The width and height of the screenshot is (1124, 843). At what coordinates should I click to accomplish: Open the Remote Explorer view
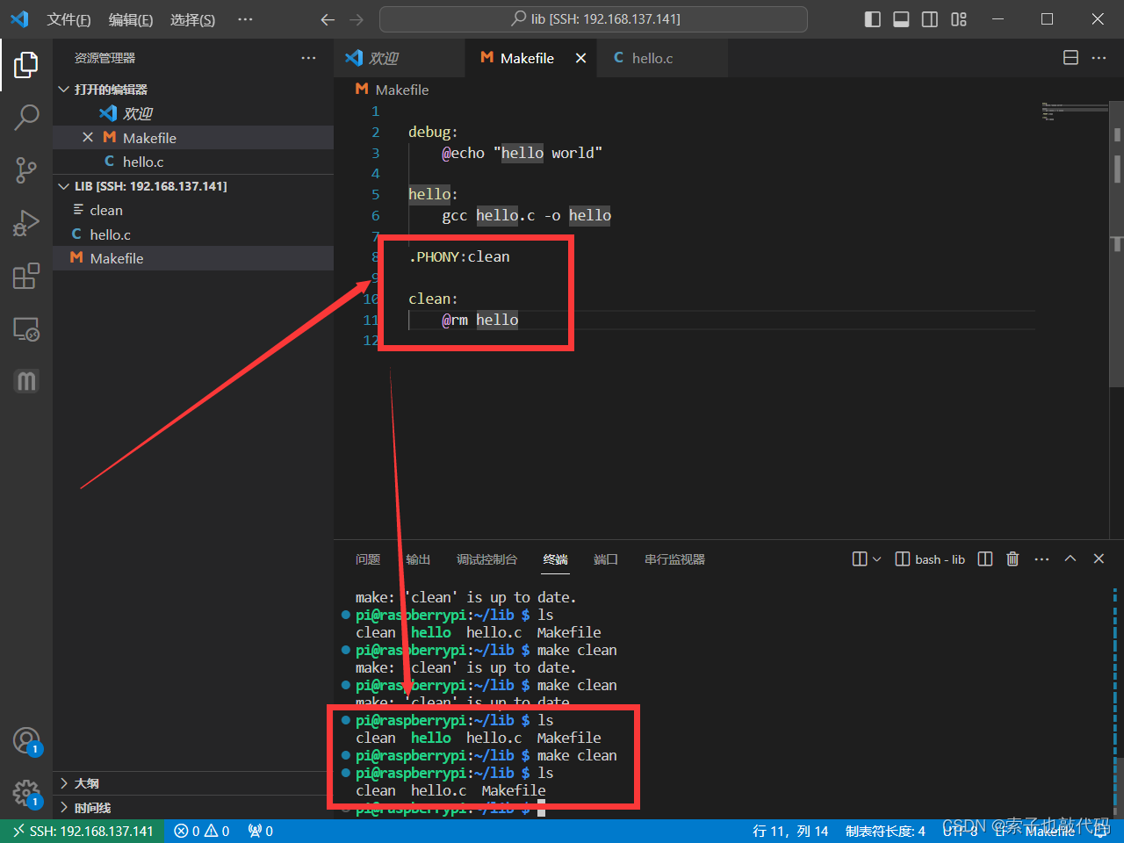click(x=26, y=329)
